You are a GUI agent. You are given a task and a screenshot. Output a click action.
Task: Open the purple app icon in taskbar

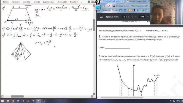23,101
